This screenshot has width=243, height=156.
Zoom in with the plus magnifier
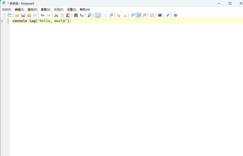133,15
